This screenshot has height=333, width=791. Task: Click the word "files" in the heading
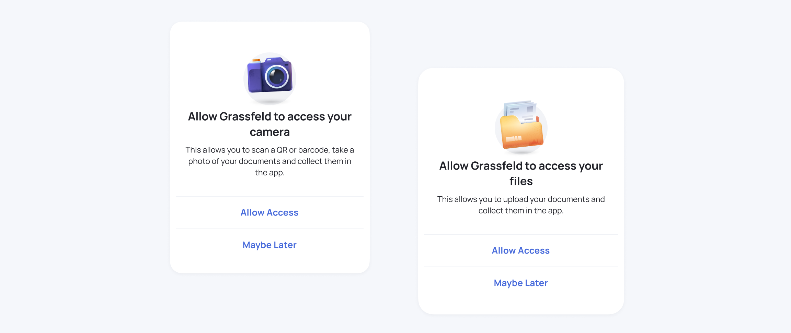[x=521, y=181]
